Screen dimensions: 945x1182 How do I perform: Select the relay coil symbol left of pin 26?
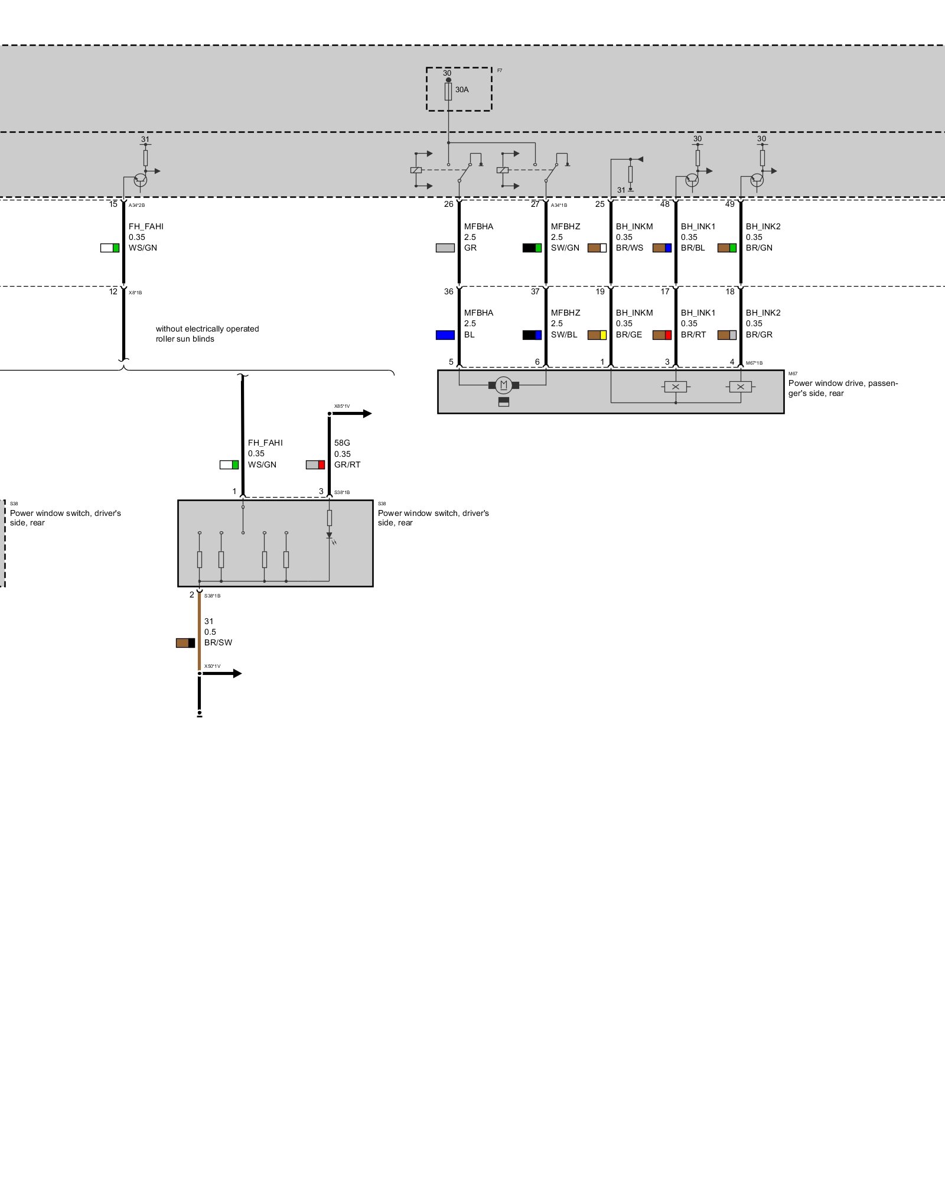pyautogui.click(x=416, y=170)
